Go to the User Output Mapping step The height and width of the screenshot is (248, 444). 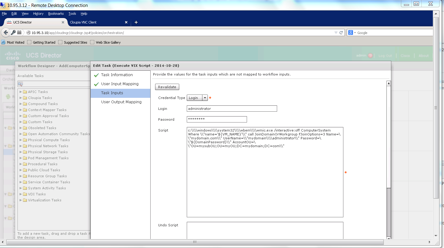pyautogui.click(x=121, y=102)
